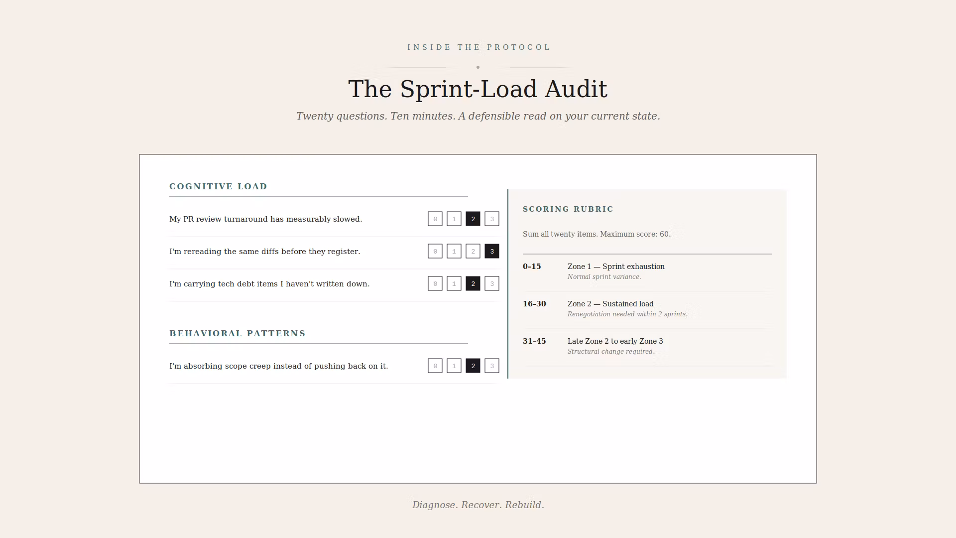Select score 0 for PR review turnaround
This screenshot has width=956, height=538.
pyautogui.click(x=435, y=219)
